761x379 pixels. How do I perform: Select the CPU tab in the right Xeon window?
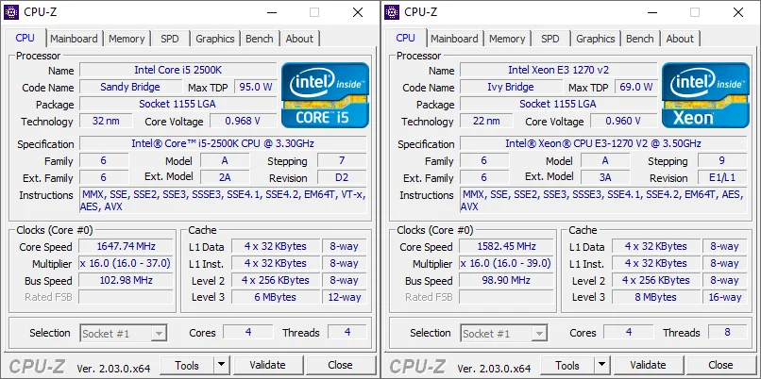click(405, 38)
